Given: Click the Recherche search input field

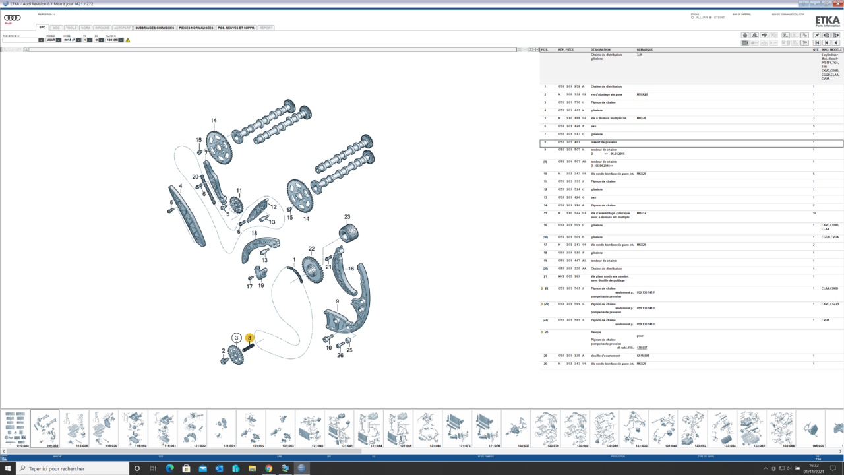Looking at the screenshot, I should click(x=20, y=40).
